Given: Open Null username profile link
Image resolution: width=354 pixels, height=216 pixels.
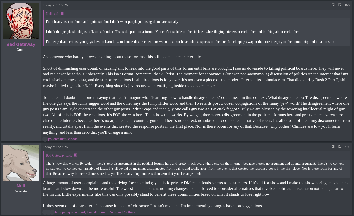Looking at the screenshot, I should [x=21, y=186].
